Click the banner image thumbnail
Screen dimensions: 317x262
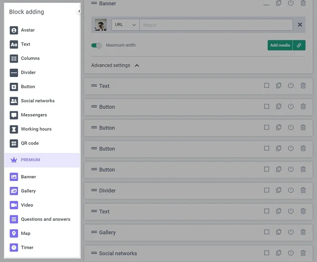[x=101, y=25]
